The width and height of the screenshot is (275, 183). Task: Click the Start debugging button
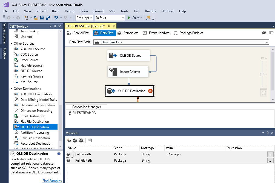[133, 18]
